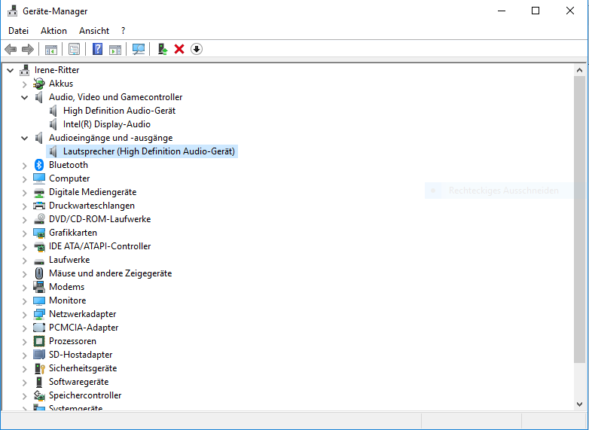The image size is (589, 430).
Task: Click the Mäuse und andere Zeigegeräte mouse icon
Action: (x=39, y=273)
